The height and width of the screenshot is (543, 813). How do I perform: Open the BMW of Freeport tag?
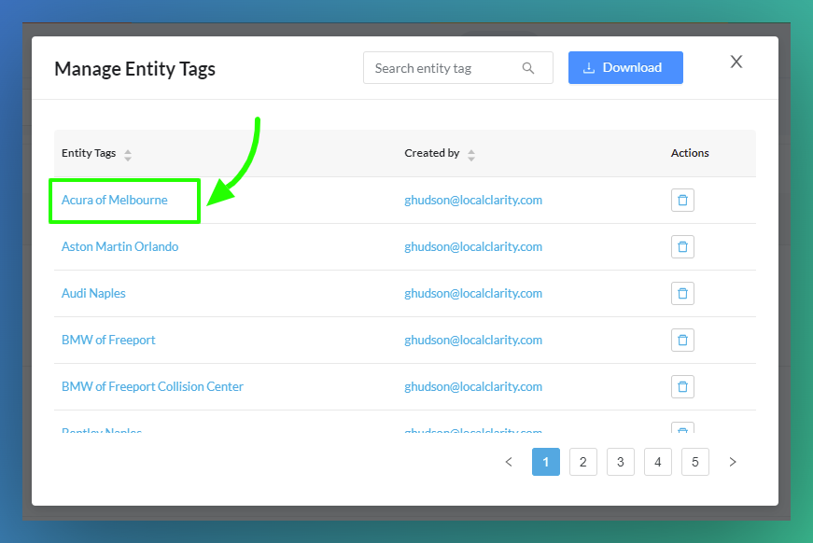click(x=108, y=340)
